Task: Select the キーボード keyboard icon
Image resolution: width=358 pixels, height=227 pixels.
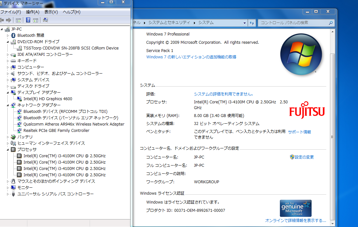Action: point(13,61)
